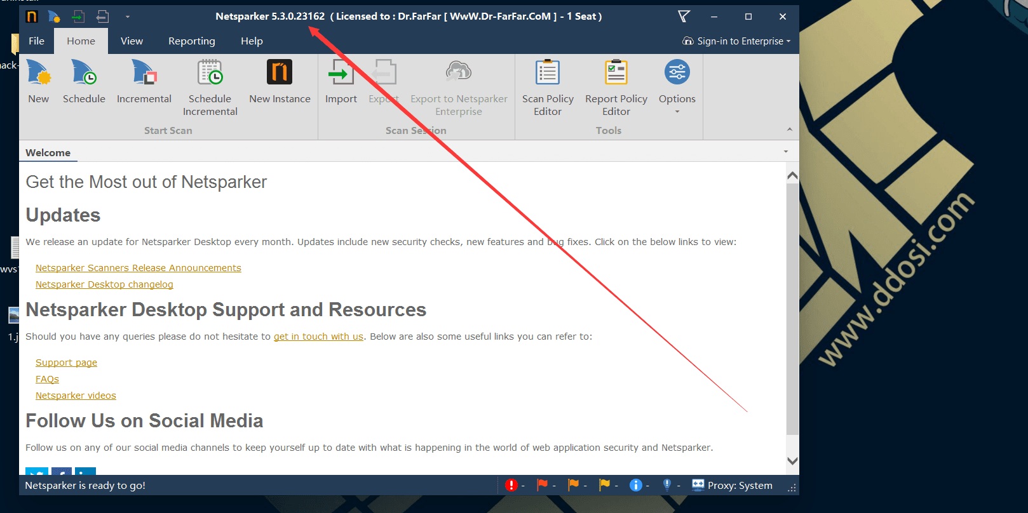The image size is (1028, 513).
Task: Click the window resize grip in status bar
Action: pyautogui.click(x=792, y=488)
